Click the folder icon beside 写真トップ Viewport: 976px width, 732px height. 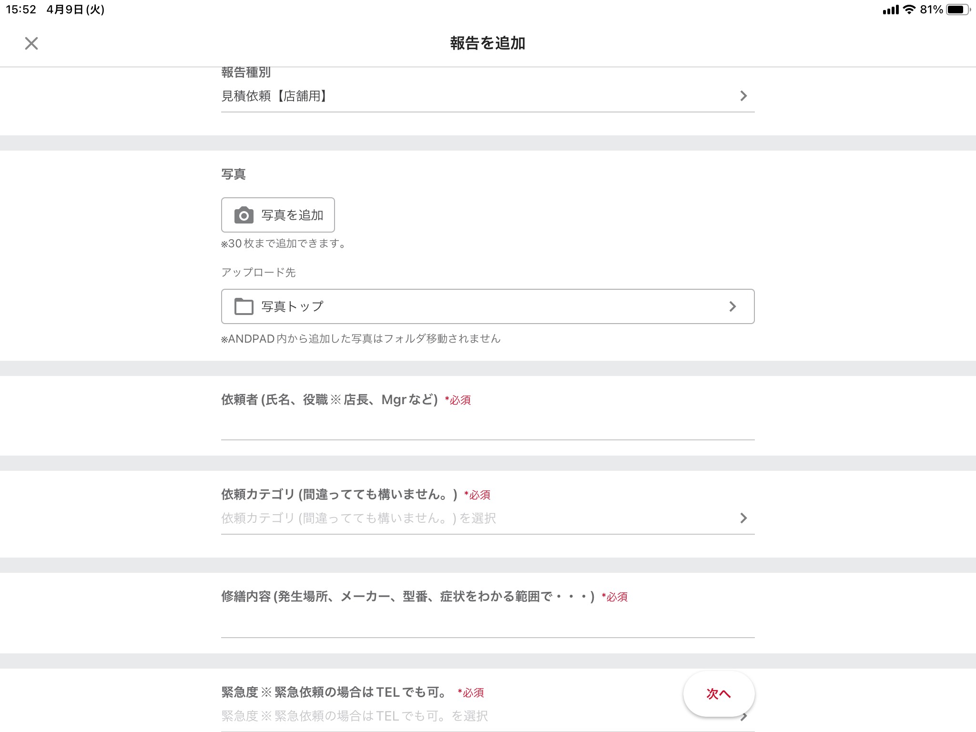point(244,306)
